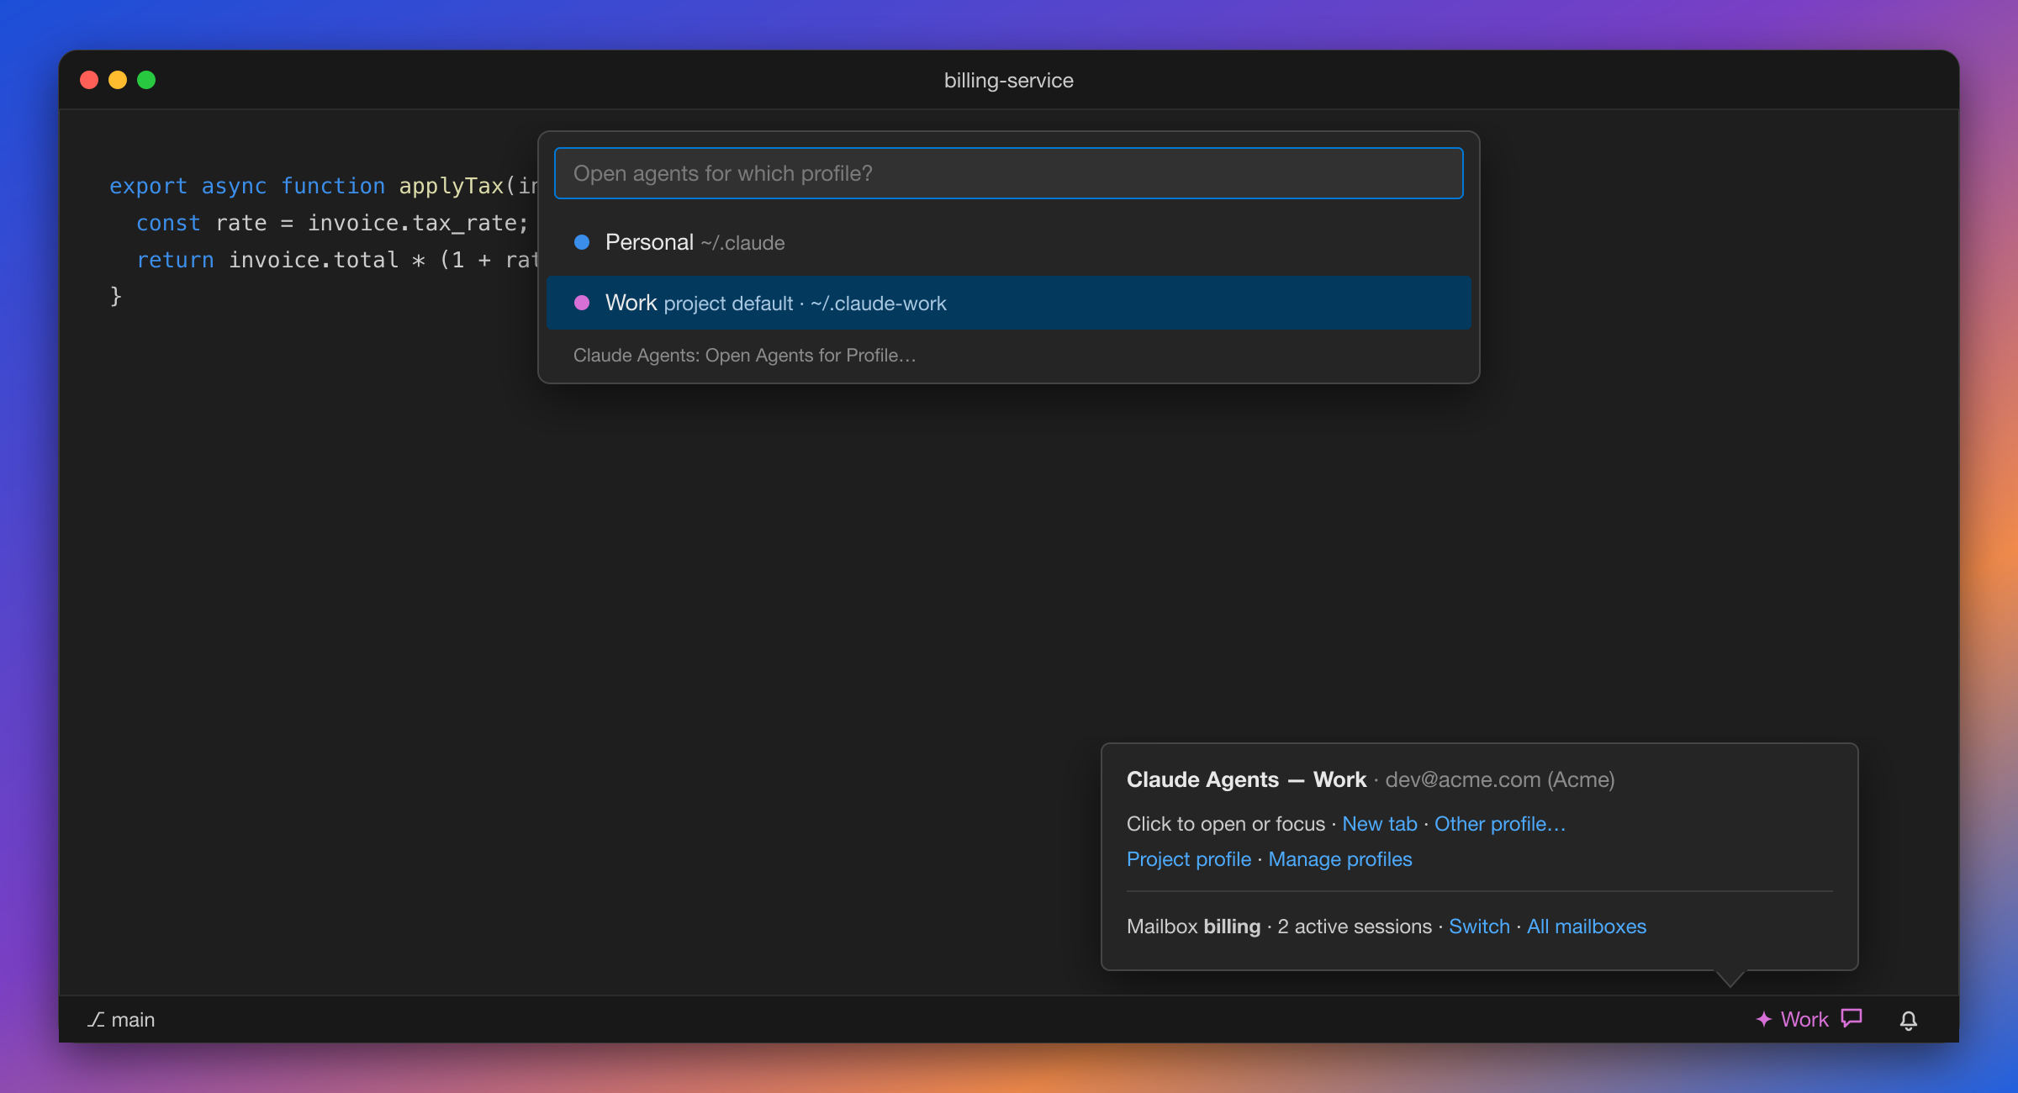
Task: Click 'Claude Agents: Open Agents for Profile…' text
Action: [x=744, y=356]
